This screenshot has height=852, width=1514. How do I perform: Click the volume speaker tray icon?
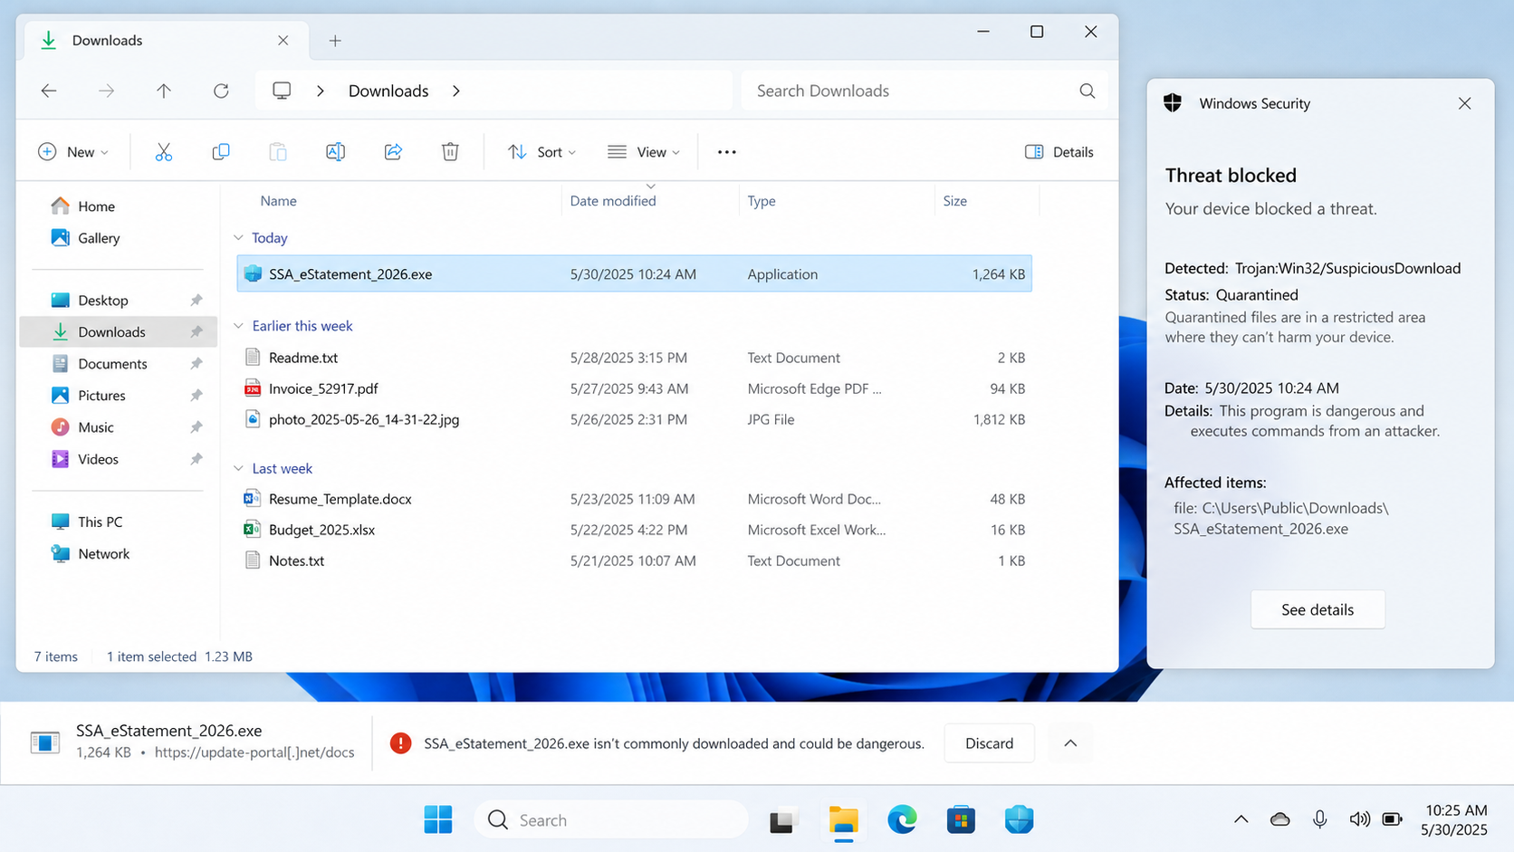(1359, 819)
